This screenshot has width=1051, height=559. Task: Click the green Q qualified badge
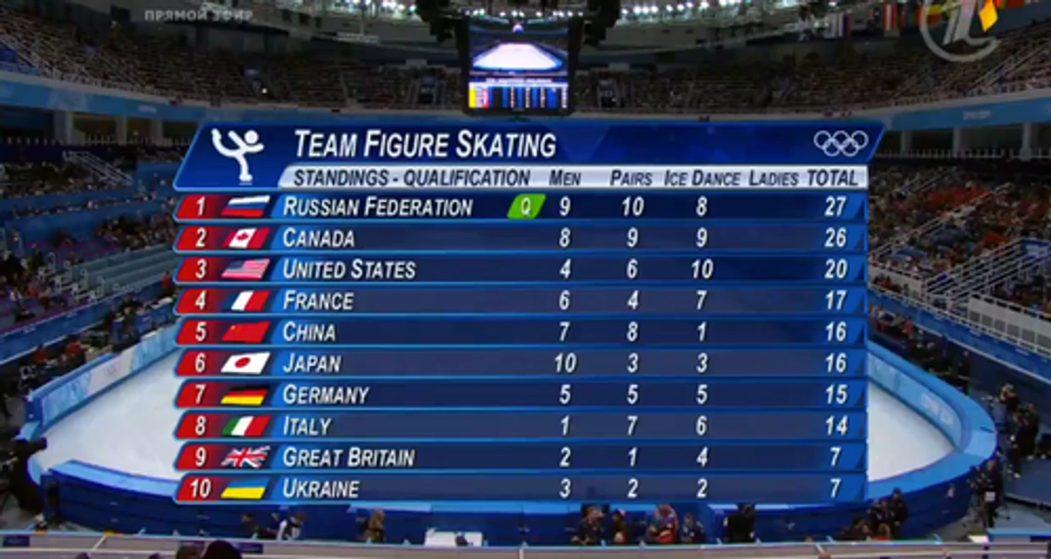coord(526,206)
